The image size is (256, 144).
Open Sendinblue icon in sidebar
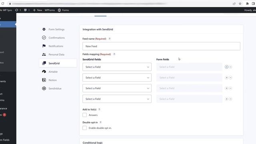pos(44,88)
